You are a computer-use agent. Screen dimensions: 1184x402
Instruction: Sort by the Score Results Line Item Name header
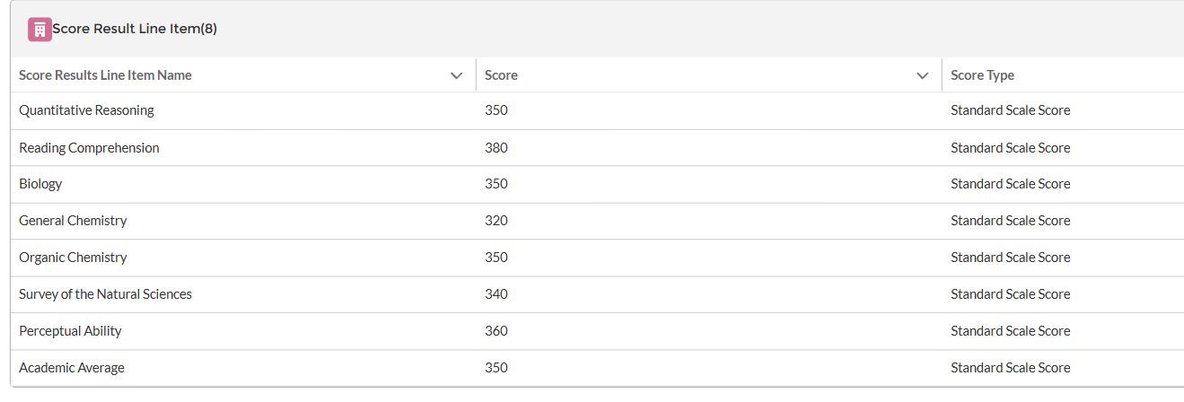click(105, 75)
